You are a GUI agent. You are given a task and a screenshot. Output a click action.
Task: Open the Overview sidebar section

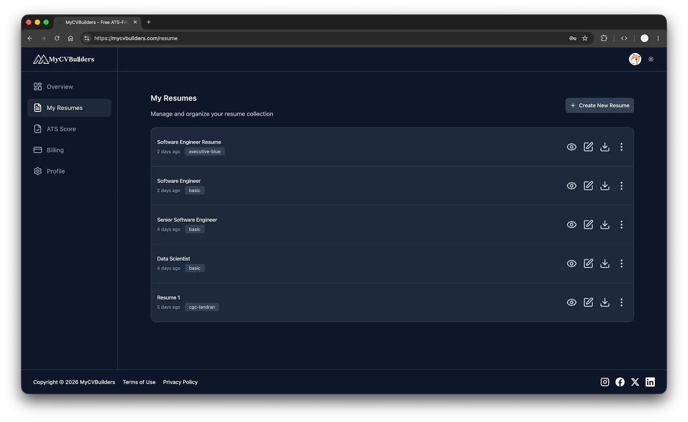click(x=69, y=87)
